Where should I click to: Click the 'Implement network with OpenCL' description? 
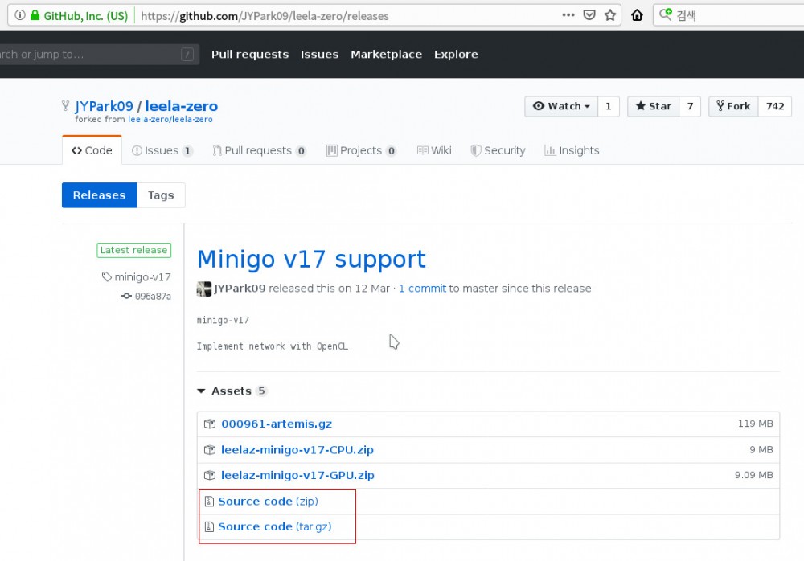[273, 346]
